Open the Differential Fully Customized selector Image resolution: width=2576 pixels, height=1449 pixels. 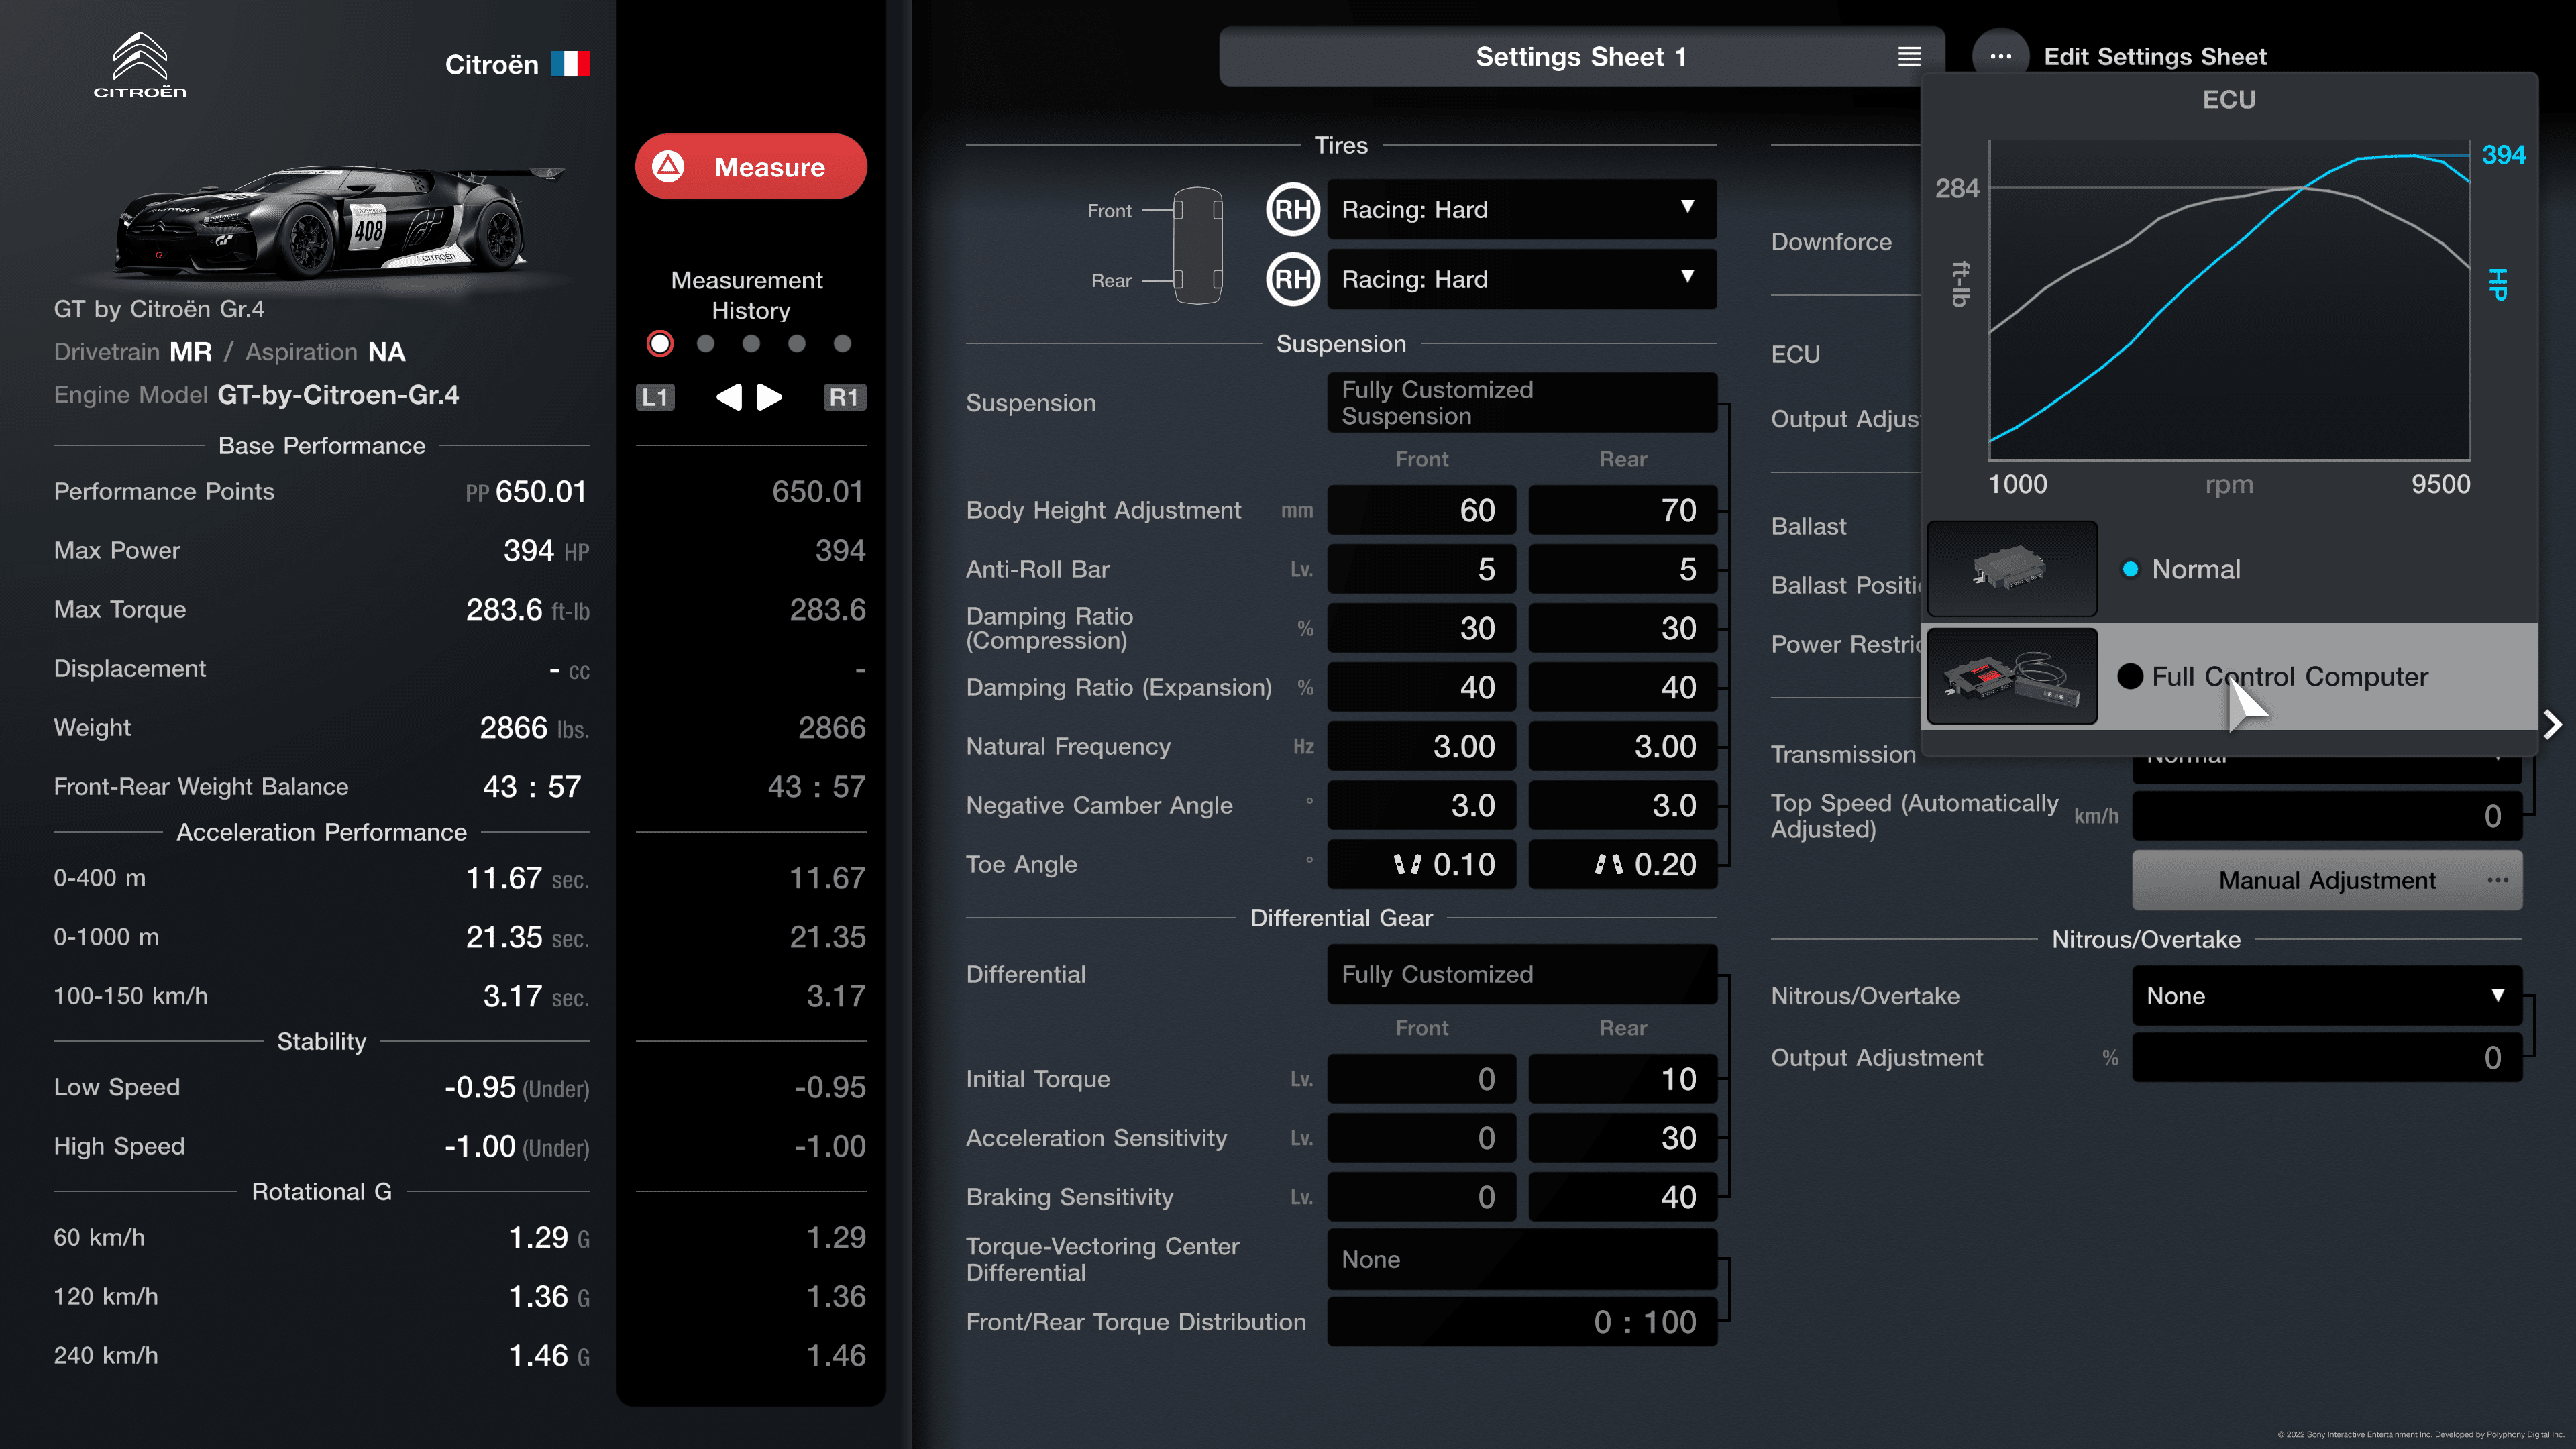(1521, 974)
